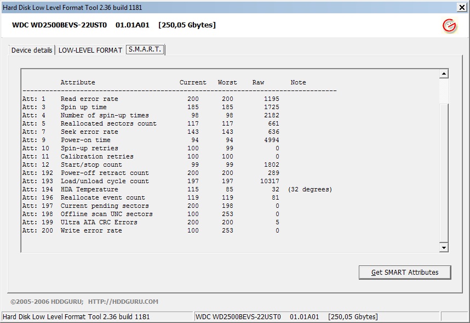
Task: Click the [250,05 Gbytes] capacity in header
Action: click(x=187, y=25)
